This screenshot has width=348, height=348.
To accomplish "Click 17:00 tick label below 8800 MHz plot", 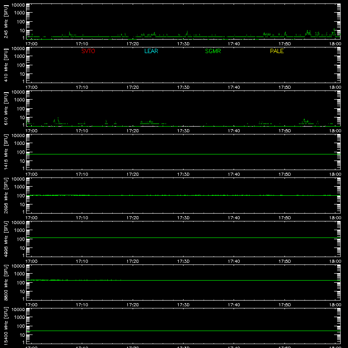I will pos(31,305).
